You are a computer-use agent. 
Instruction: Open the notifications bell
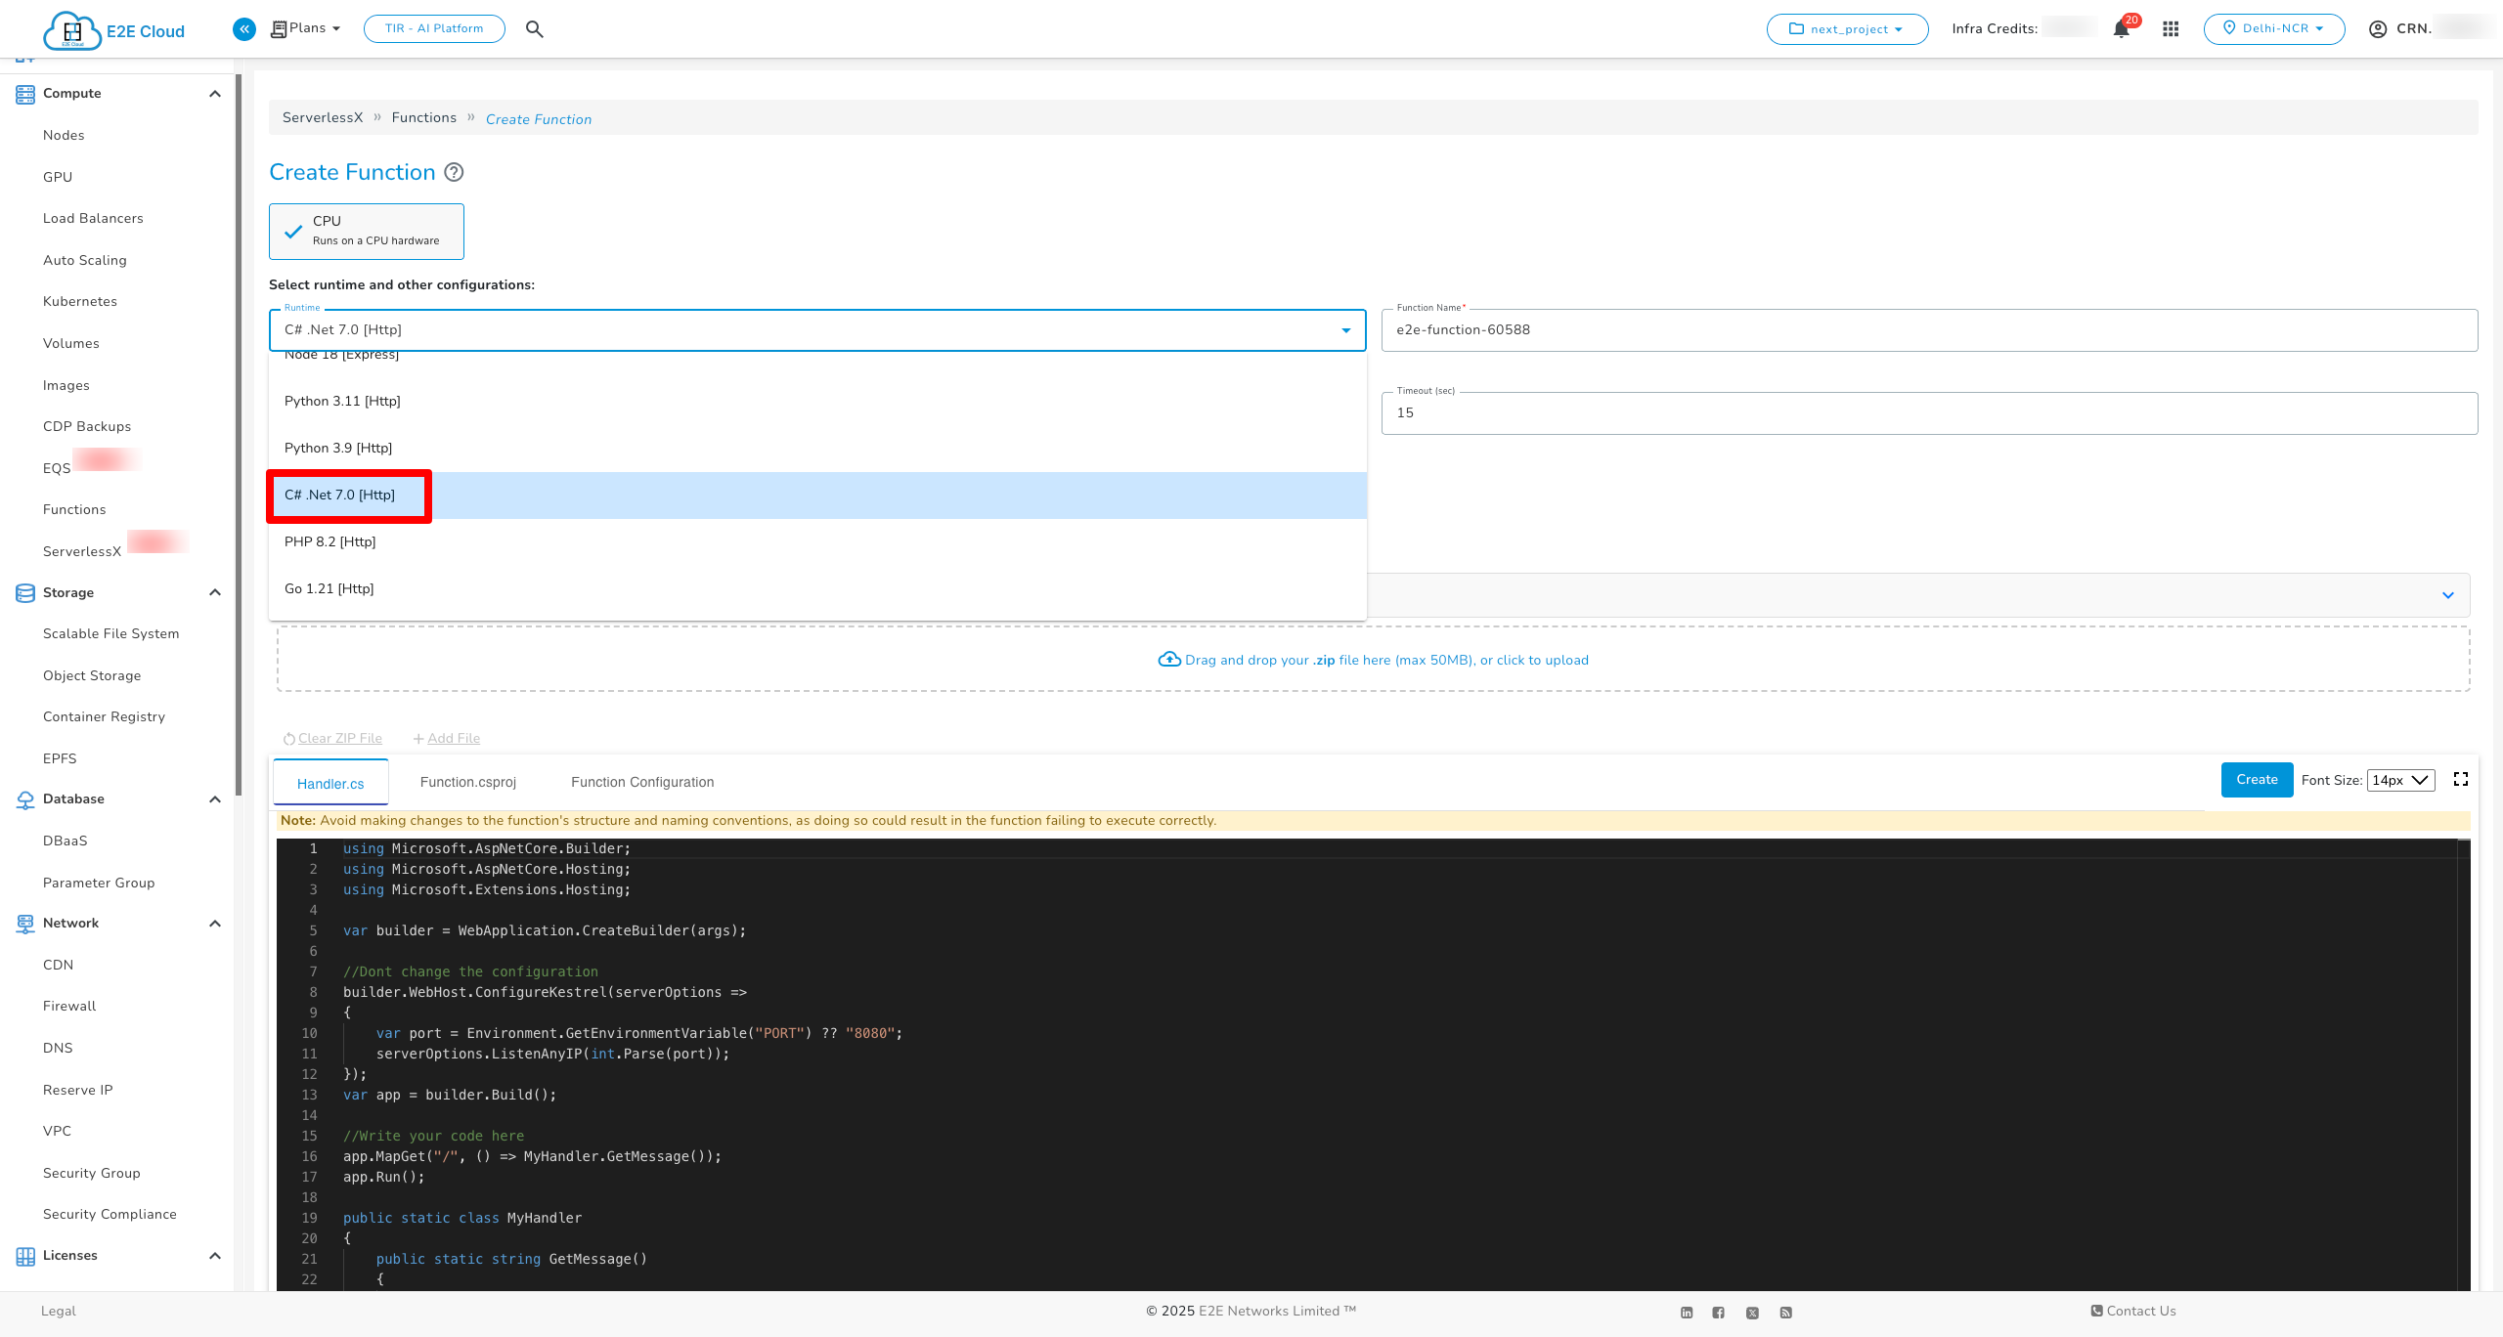click(x=2121, y=29)
